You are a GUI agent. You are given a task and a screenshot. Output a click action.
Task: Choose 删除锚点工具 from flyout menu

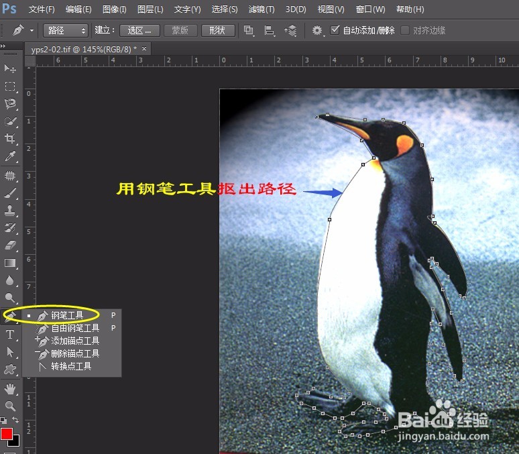pos(71,353)
